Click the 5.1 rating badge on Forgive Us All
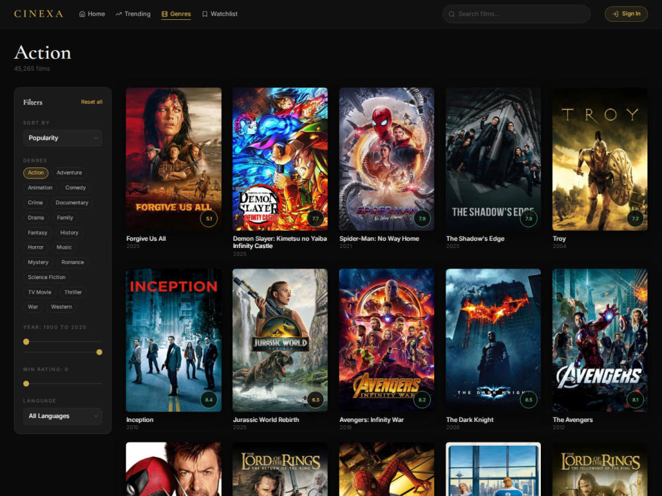 (x=209, y=218)
